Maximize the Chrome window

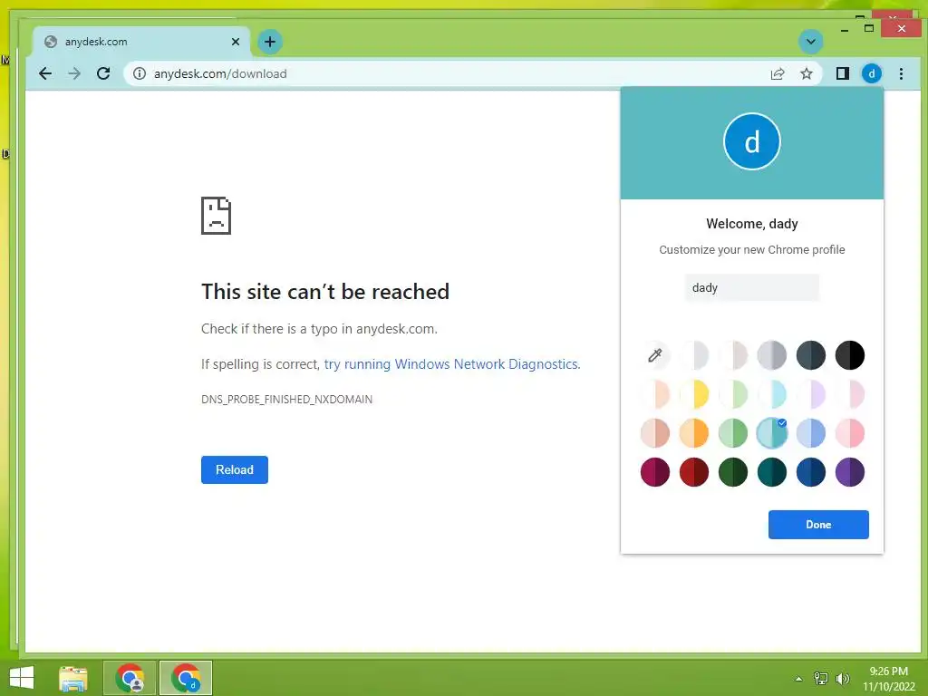click(869, 28)
